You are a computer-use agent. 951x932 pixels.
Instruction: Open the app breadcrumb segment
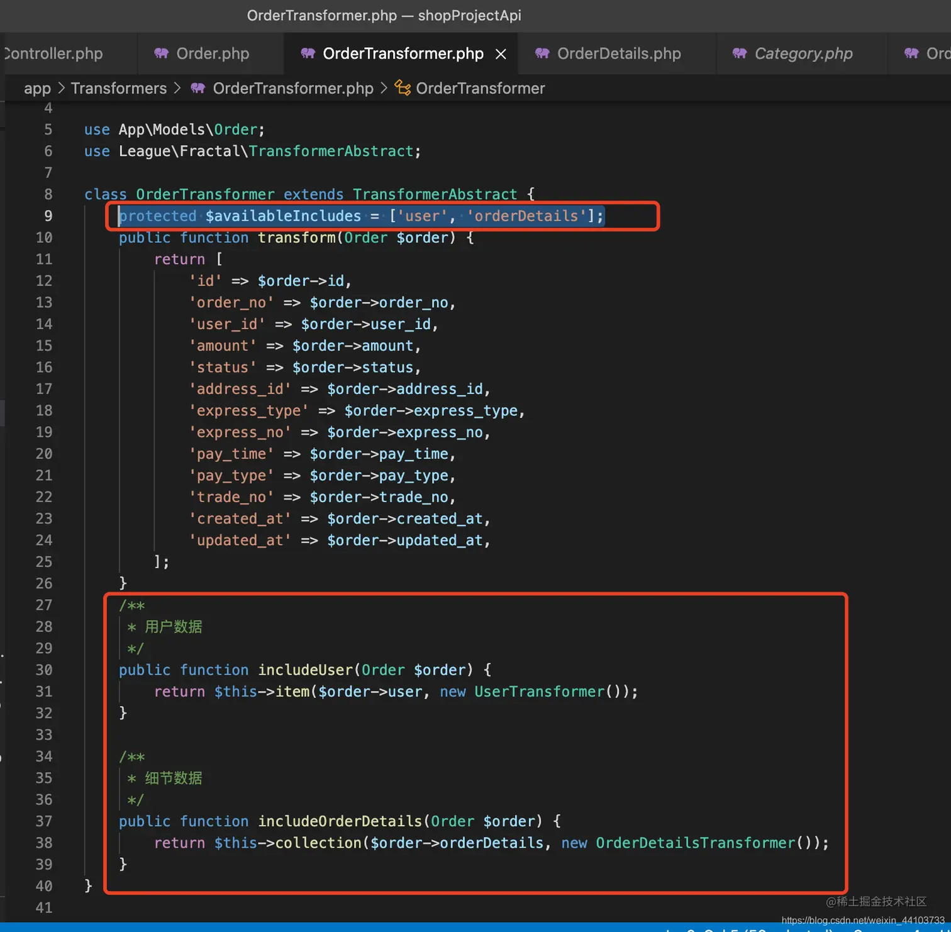37,89
